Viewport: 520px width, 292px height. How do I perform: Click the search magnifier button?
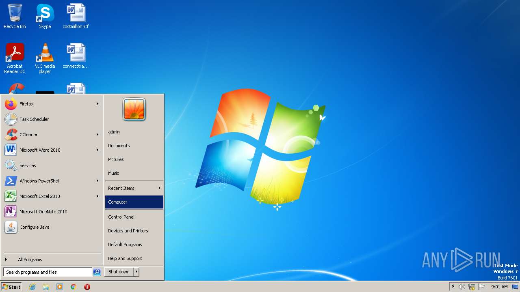[x=97, y=272]
